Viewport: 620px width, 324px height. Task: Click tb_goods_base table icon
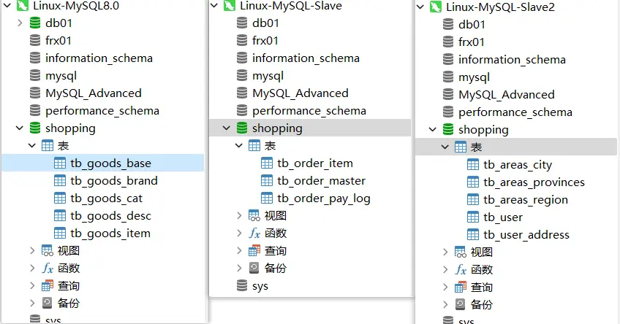(x=60, y=163)
